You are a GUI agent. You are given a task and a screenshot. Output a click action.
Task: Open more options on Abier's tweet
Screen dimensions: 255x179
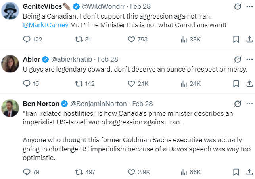coord(249,59)
